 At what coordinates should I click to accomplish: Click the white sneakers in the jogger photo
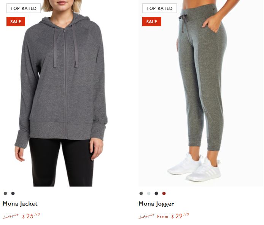click(194, 167)
